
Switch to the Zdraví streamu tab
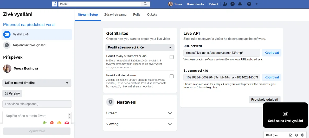tap(115, 15)
